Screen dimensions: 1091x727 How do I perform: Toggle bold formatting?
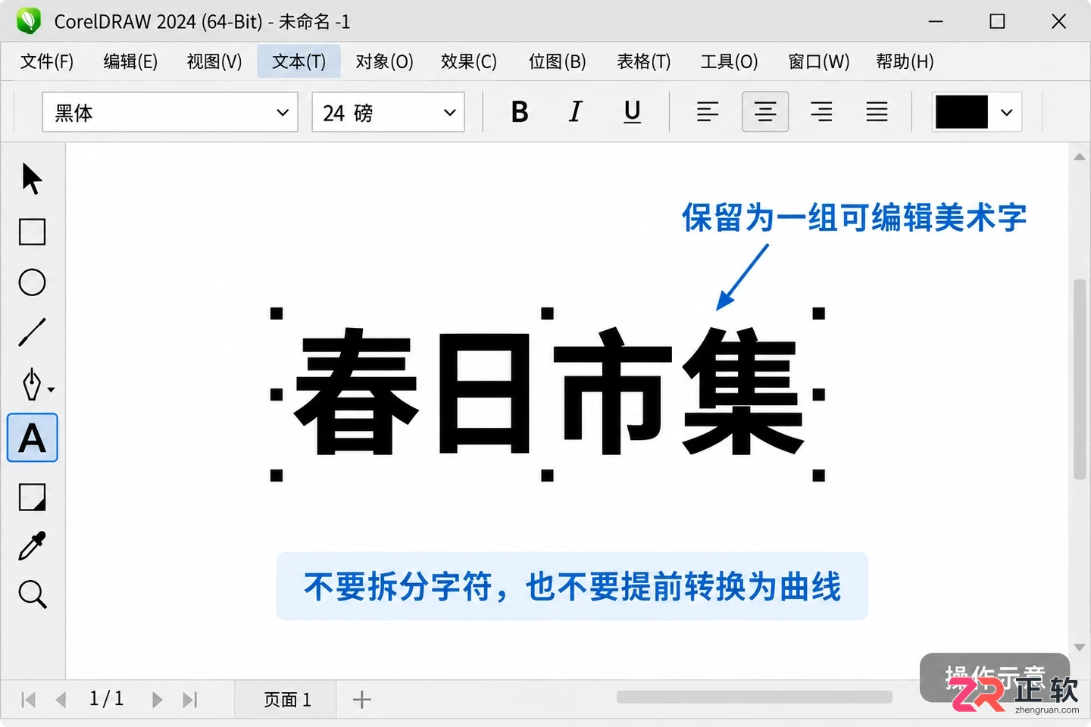pyautogui.click(x=520, y=112)
